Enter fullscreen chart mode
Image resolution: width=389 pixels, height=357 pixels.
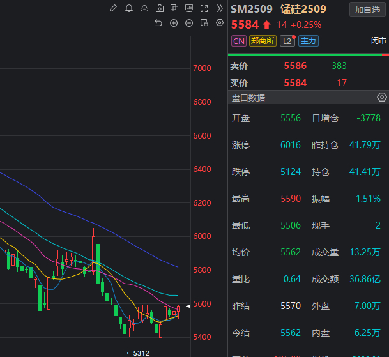point(204,8)
